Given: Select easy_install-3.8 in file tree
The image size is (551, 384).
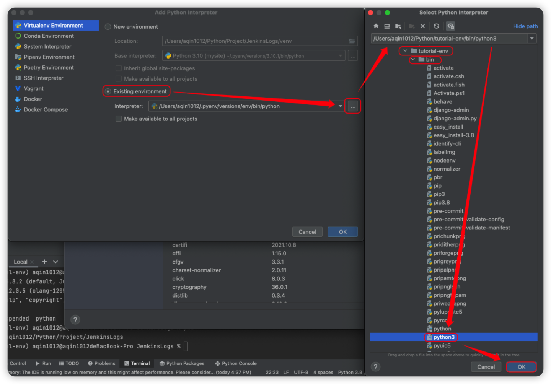Looking at the screenshot, I should coord(454,135).
